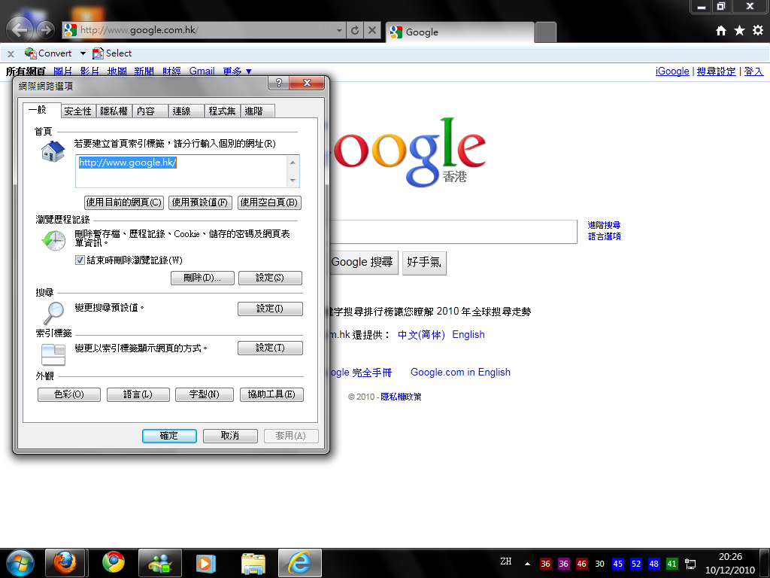Click 使用預設值(F) button
770x578 pixels.
200,202
